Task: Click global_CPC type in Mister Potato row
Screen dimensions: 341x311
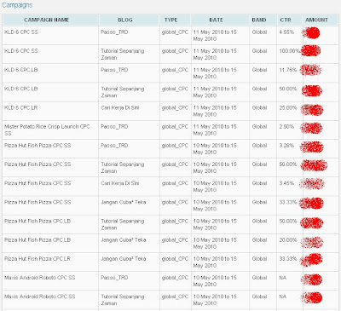Action: click(x=175, y=127)
